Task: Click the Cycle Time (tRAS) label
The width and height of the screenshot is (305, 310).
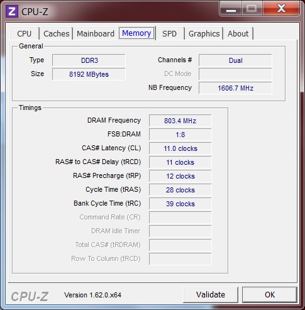Action: [x=113, y=189]
